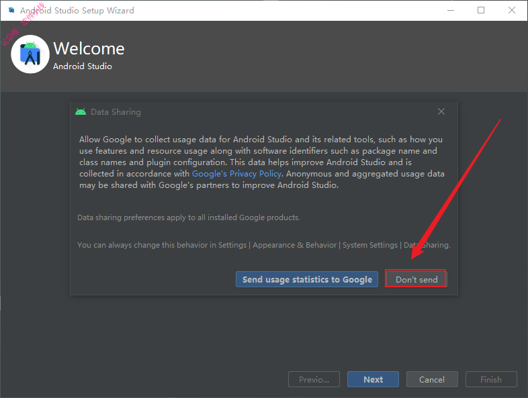
Task: Choose Send usage statistics to Google
Action: pyautogui.click(x=307, y=279)
